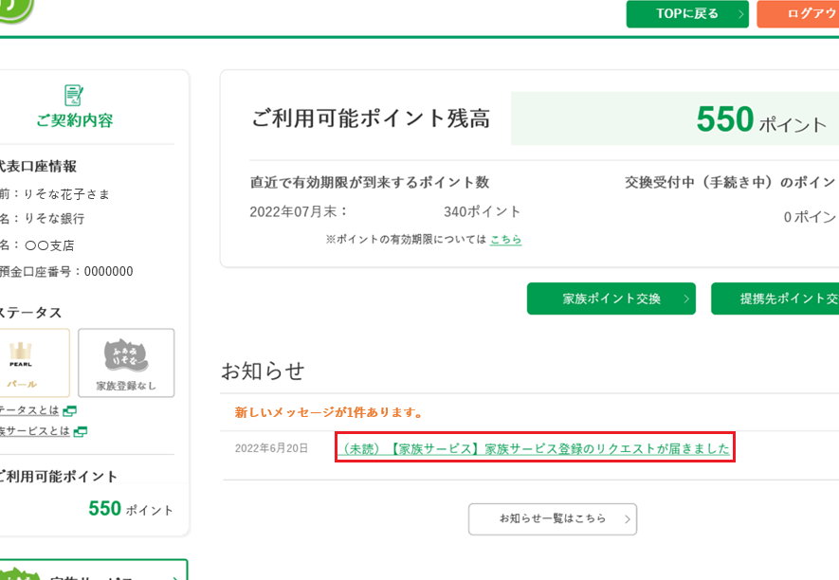Click arrow on 家族ポイント交換 button

684,299
